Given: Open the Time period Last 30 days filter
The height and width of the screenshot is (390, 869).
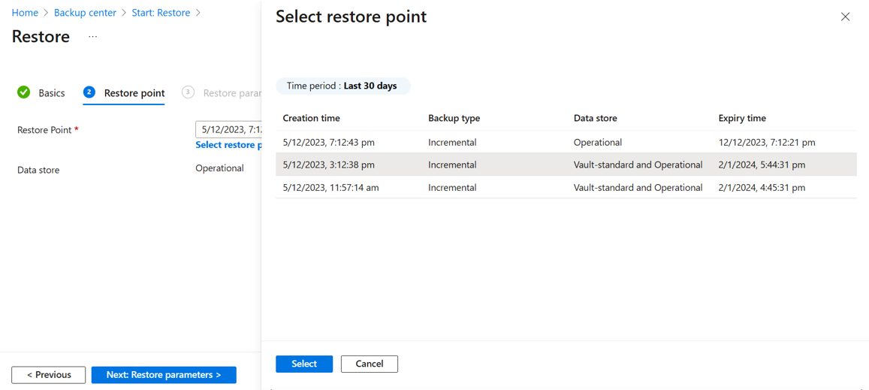Looking at the screenshot, I should coord(343,86).
